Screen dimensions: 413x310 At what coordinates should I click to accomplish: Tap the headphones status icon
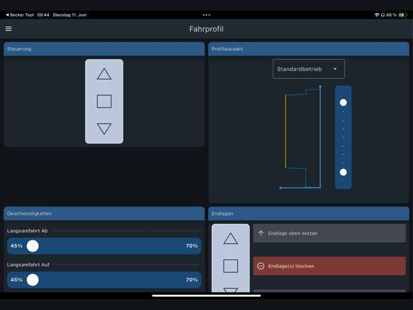[x=383, y=15]
